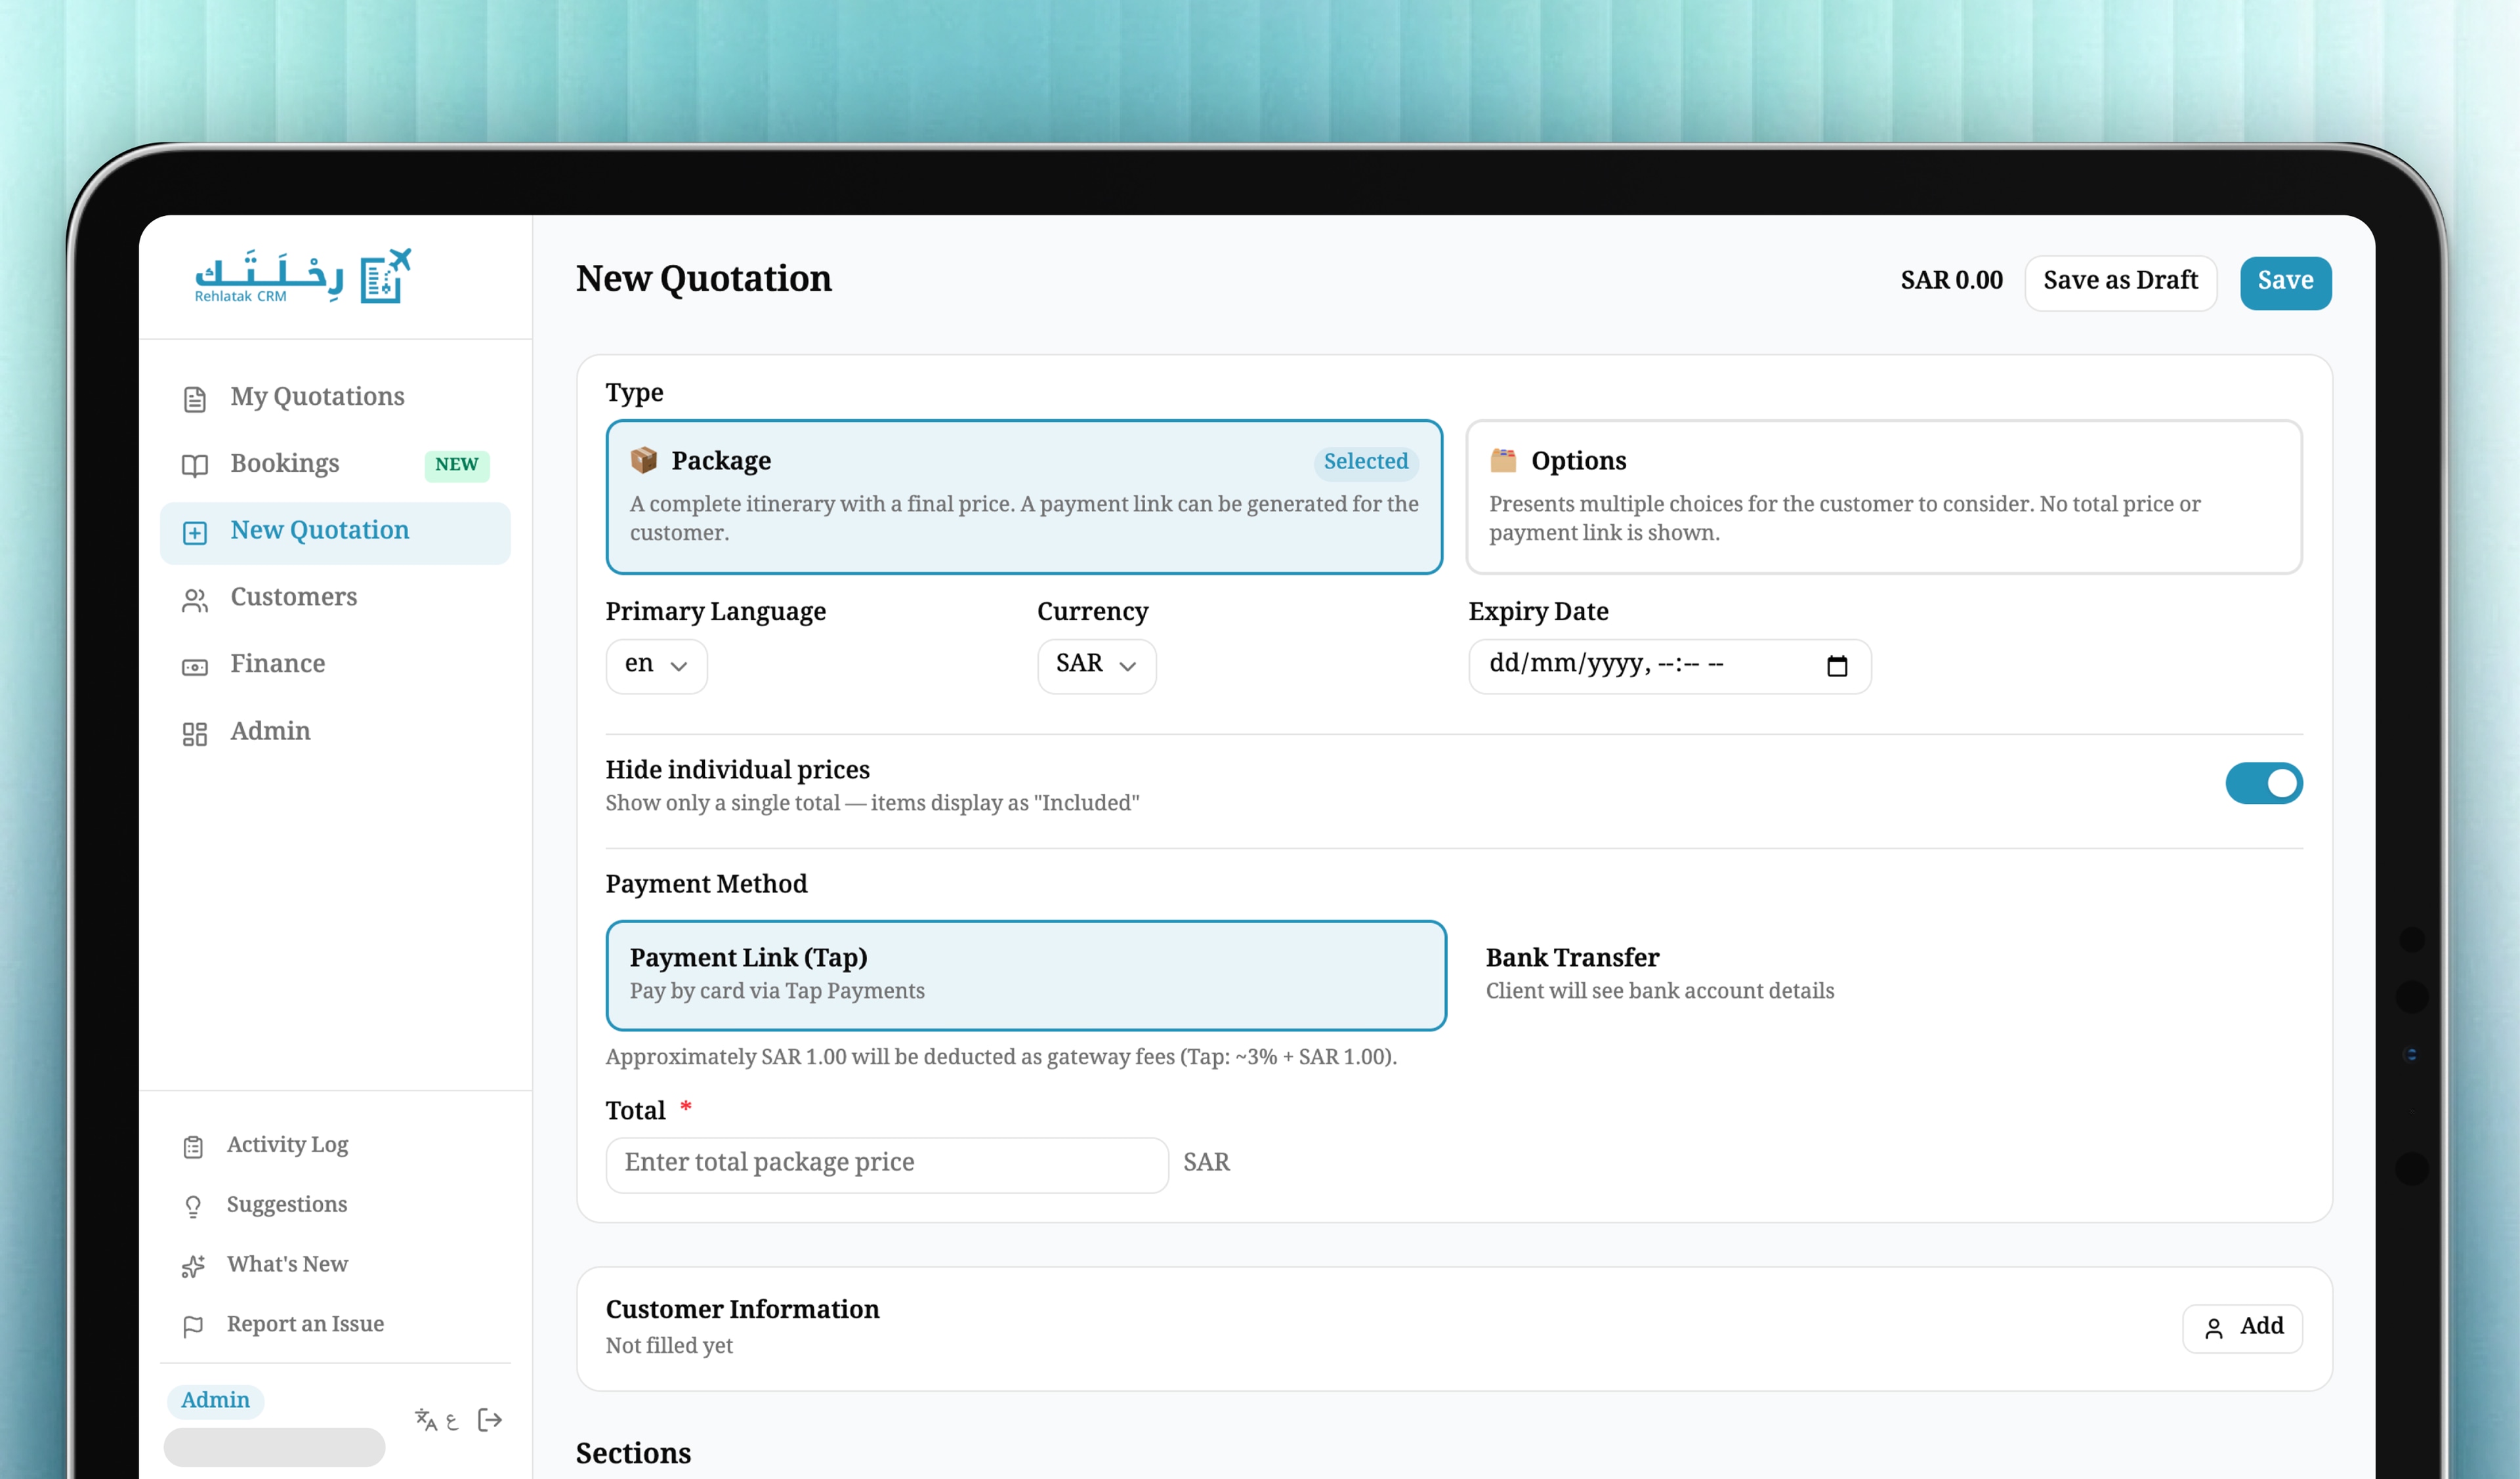The image size is (2520, 1479).
Task: Log out using the exit icon
Action: point(490,1419)
